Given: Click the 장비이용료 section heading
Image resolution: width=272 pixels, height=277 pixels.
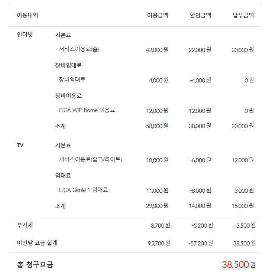Looking at the screenshot, I should tap(68, 95).
